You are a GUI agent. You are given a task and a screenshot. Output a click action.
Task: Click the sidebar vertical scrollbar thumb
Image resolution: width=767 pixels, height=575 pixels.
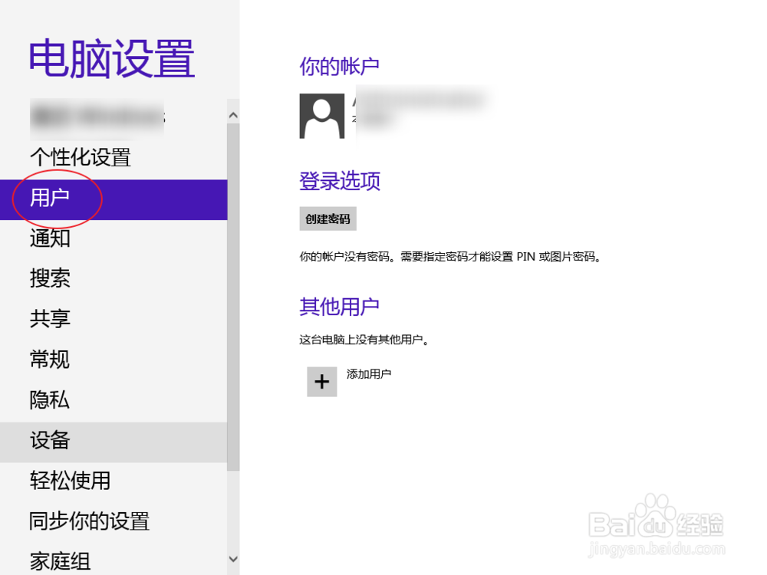click(x=233, y=297)
